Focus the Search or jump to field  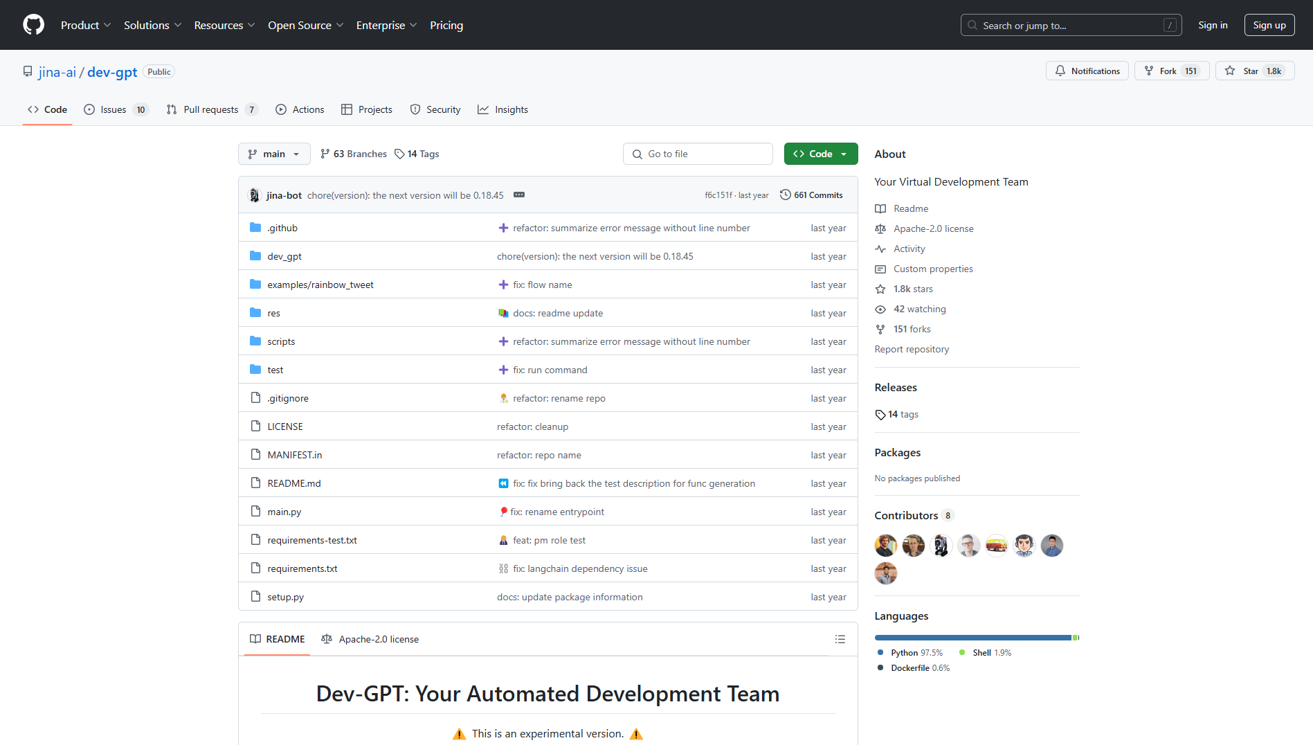tap(1071, 25)
